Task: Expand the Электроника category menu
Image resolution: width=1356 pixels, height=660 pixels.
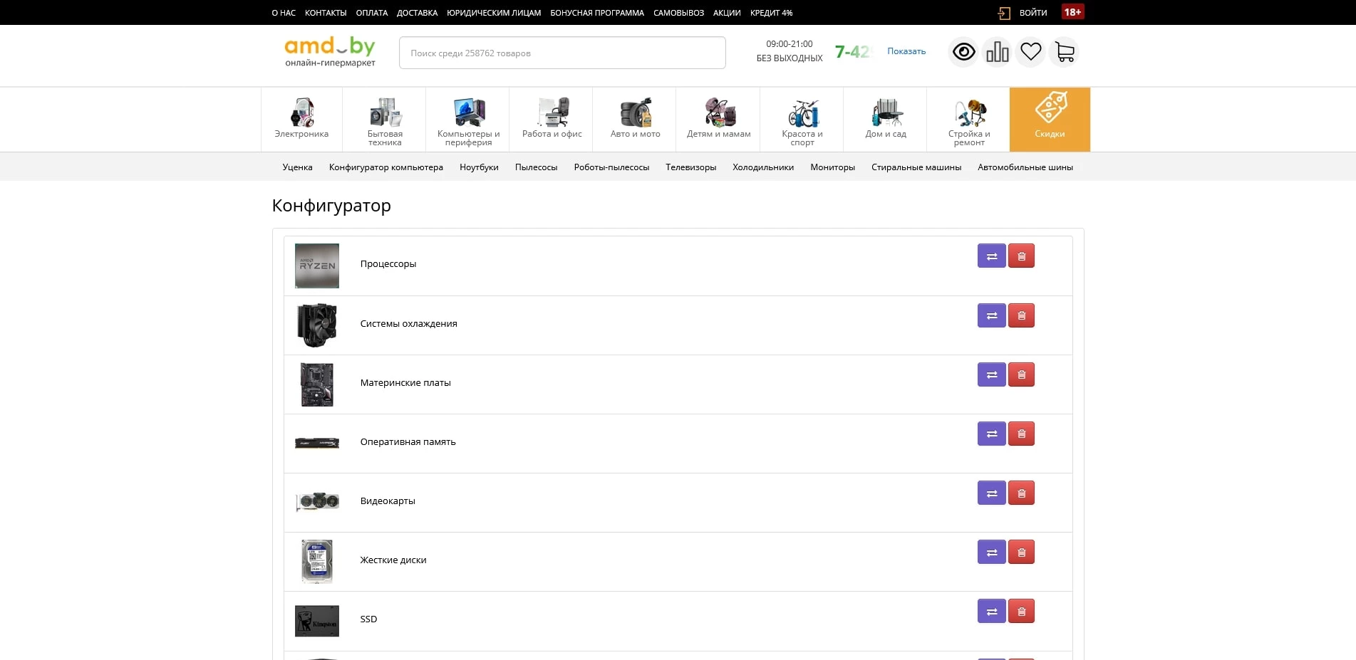Action: click(x=301, y=120)
